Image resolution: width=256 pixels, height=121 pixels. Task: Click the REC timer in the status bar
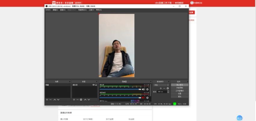click(x=145, y=104)
